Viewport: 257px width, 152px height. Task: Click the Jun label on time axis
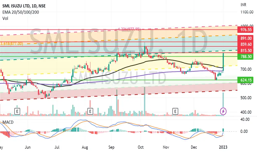(x=28, y=147)
